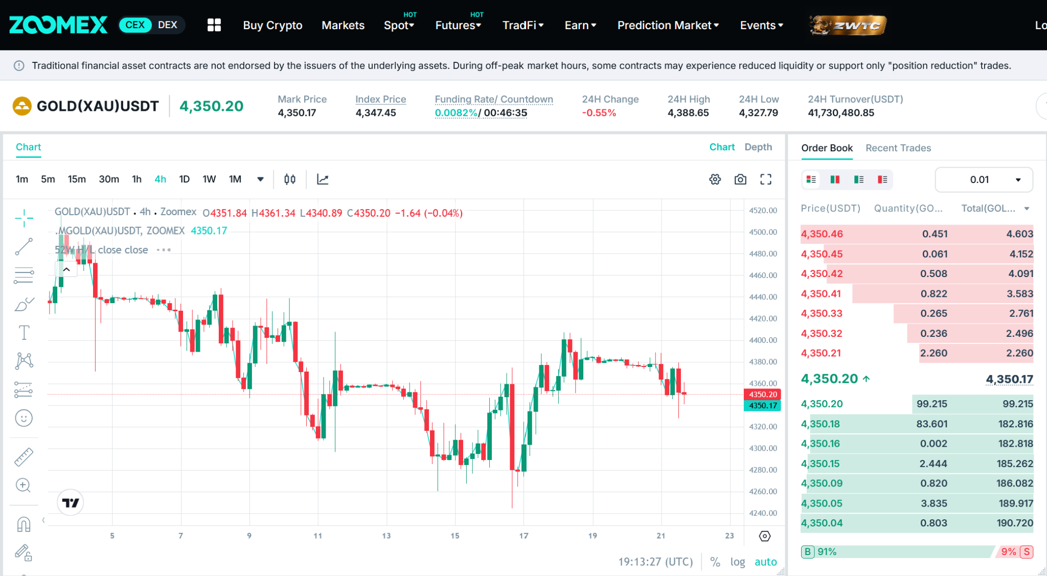Select the ruler measure tool

click(x=24, y=457)
